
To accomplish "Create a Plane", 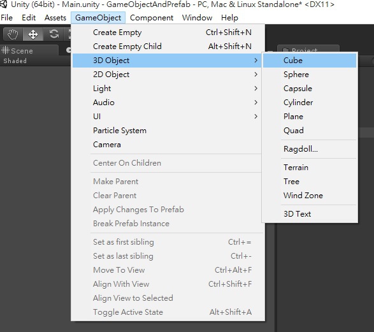I will coord(310,117).
